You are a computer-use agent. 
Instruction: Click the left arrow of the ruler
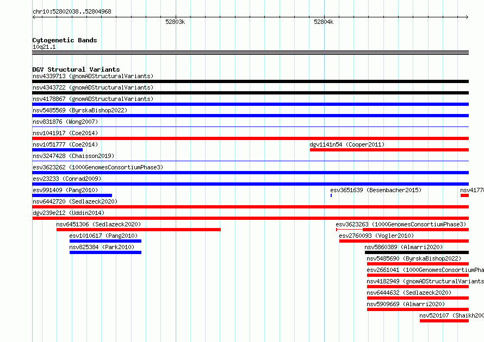coord(34,17)
